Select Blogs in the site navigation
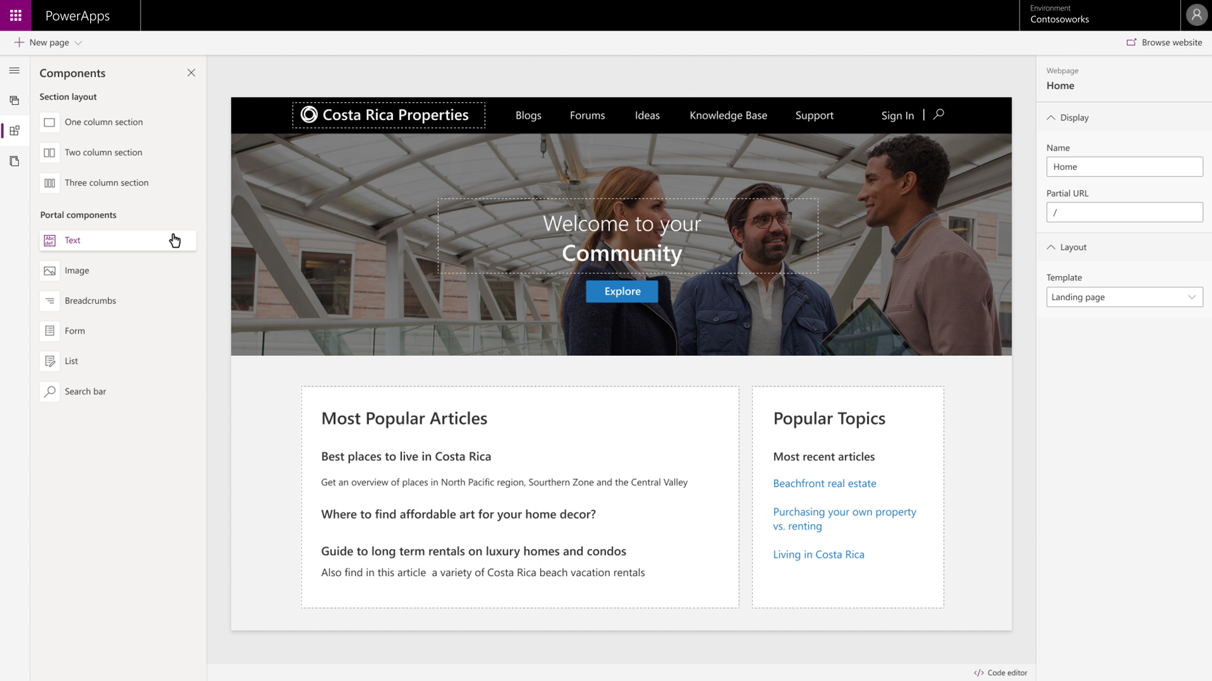This screenshot has width=1212, height=681. coord(528,115)
